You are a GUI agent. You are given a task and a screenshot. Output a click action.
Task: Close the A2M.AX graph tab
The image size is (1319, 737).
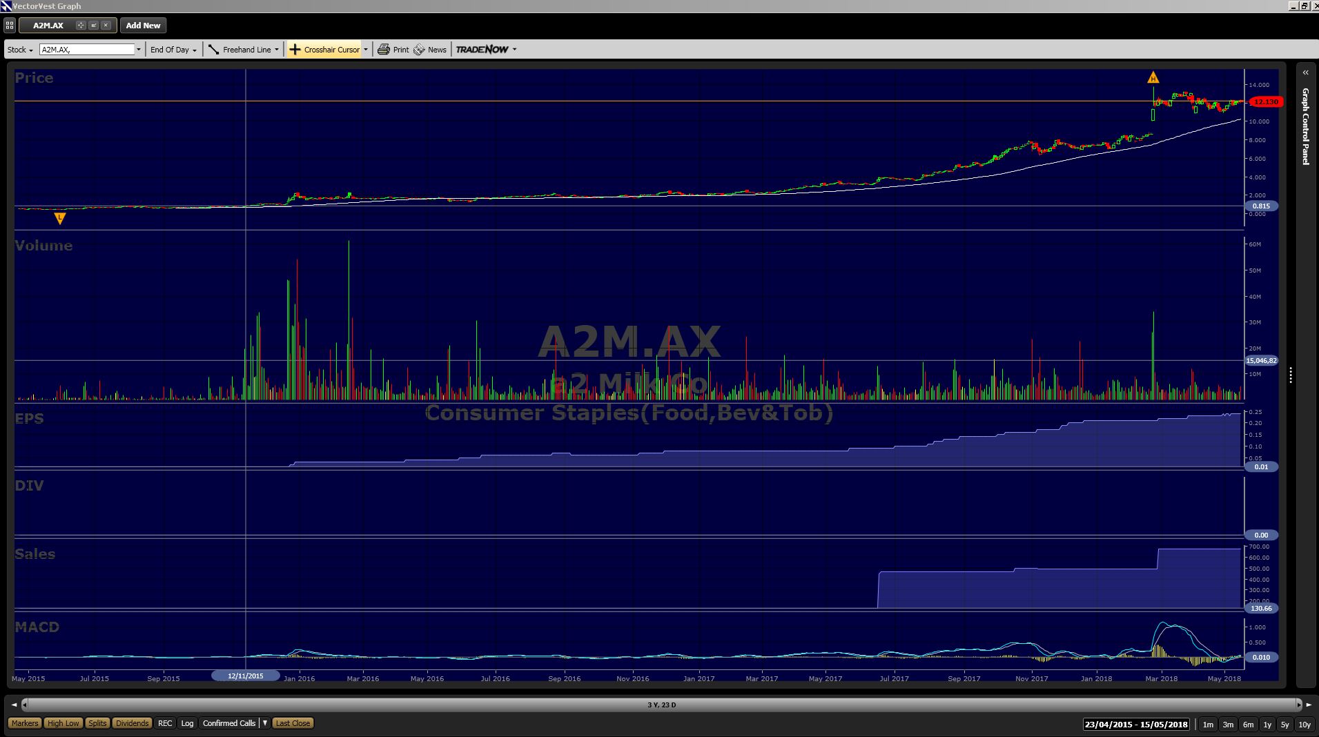click(x=106, y=26)
